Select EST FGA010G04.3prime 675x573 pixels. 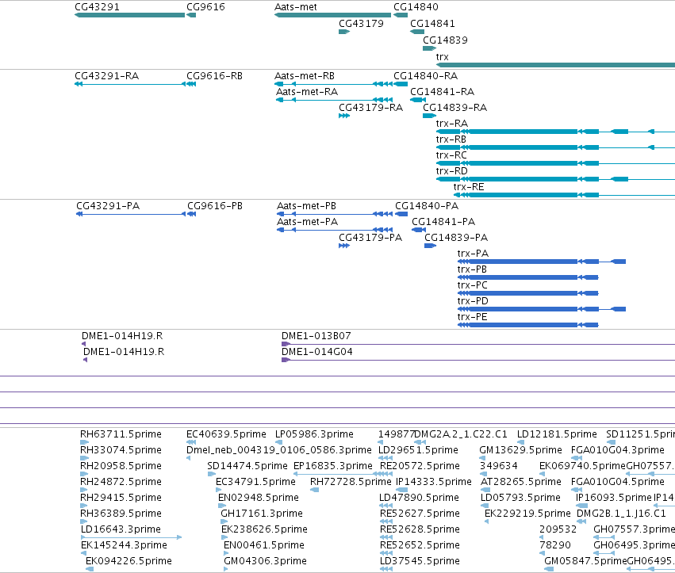tap(617, 451)
